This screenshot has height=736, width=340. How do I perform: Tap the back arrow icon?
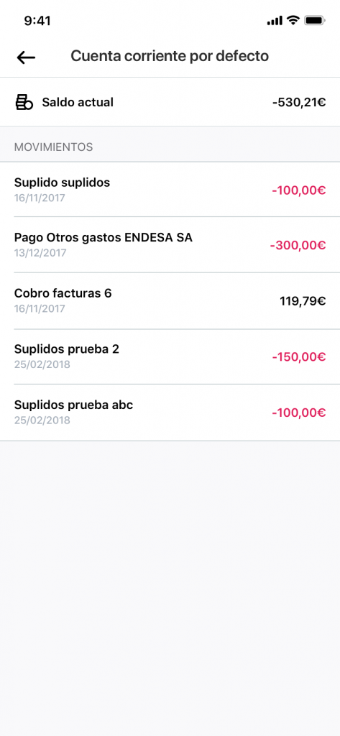(x=26, y=57)
